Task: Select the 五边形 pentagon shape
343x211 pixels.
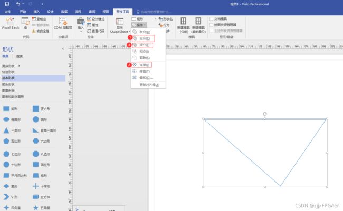Action: [12, 141]
